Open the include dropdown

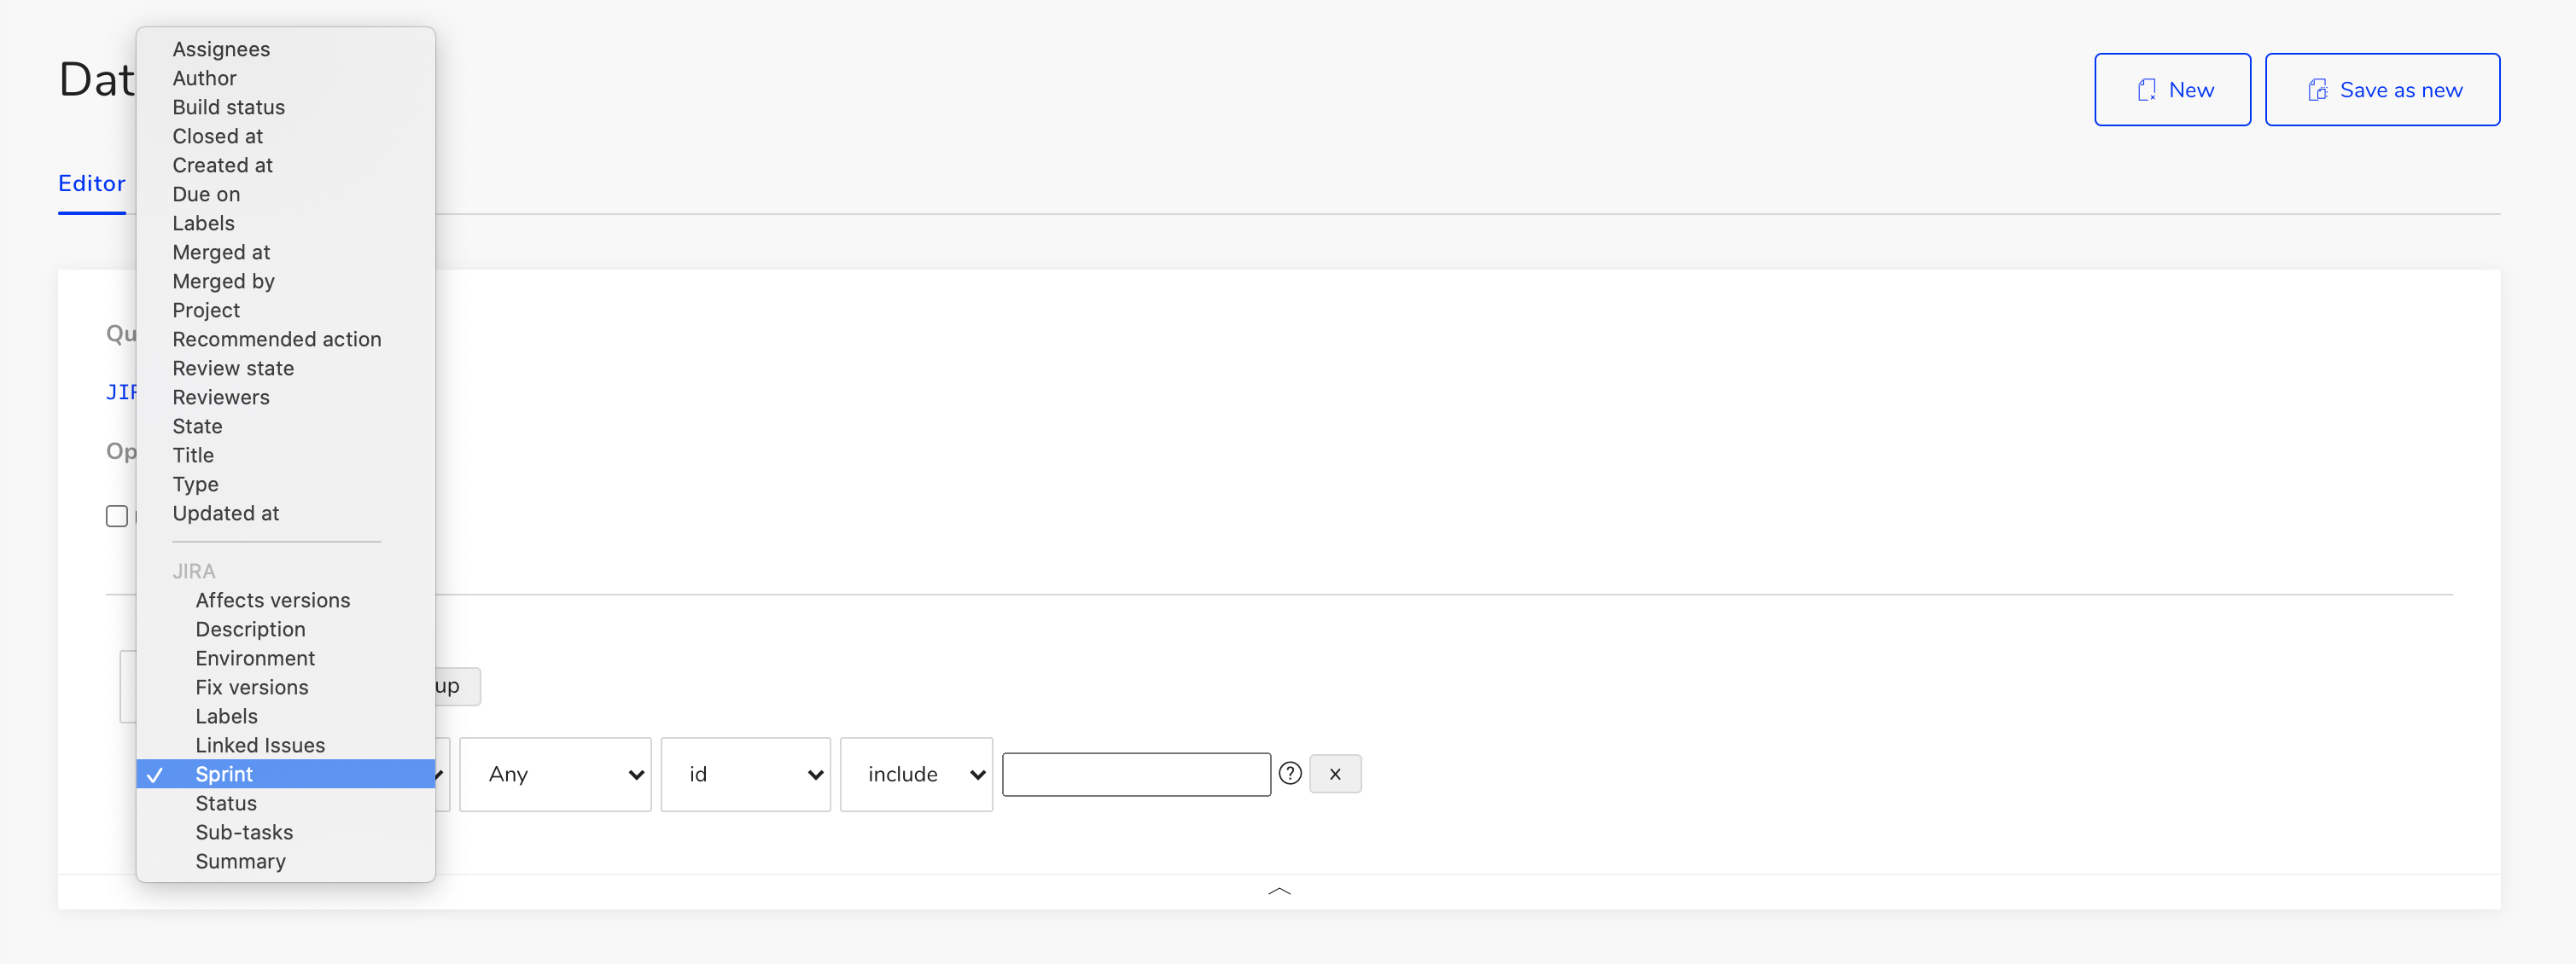pos(916,775)
